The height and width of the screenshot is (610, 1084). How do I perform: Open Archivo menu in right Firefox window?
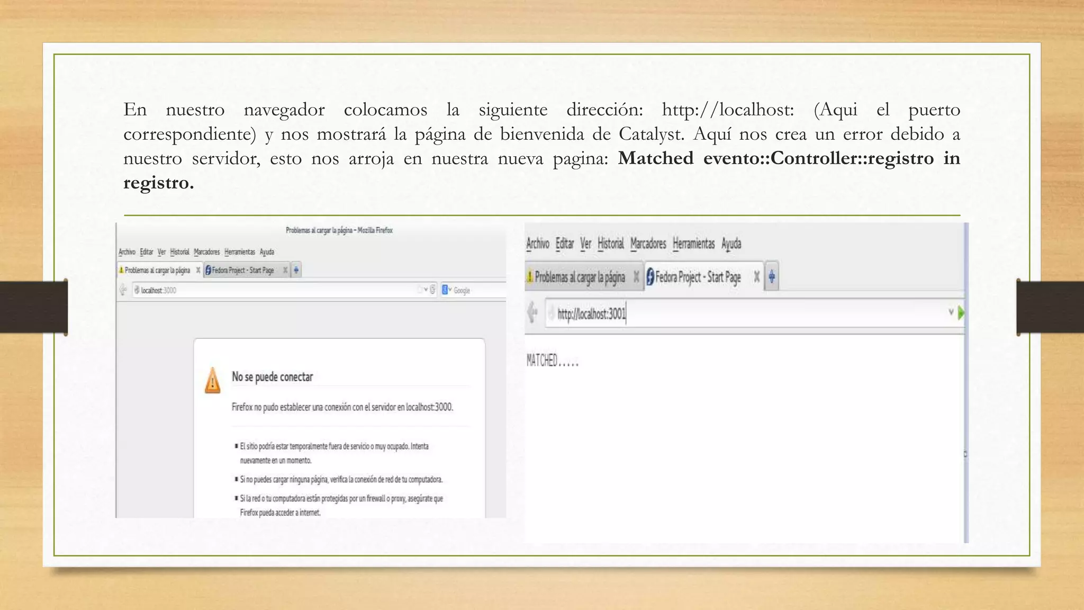[x=538, y=244]
